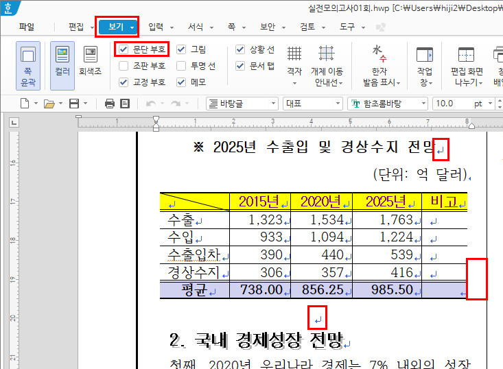
Task: Click the '경상수지' row label
Action: pos(194,272)
